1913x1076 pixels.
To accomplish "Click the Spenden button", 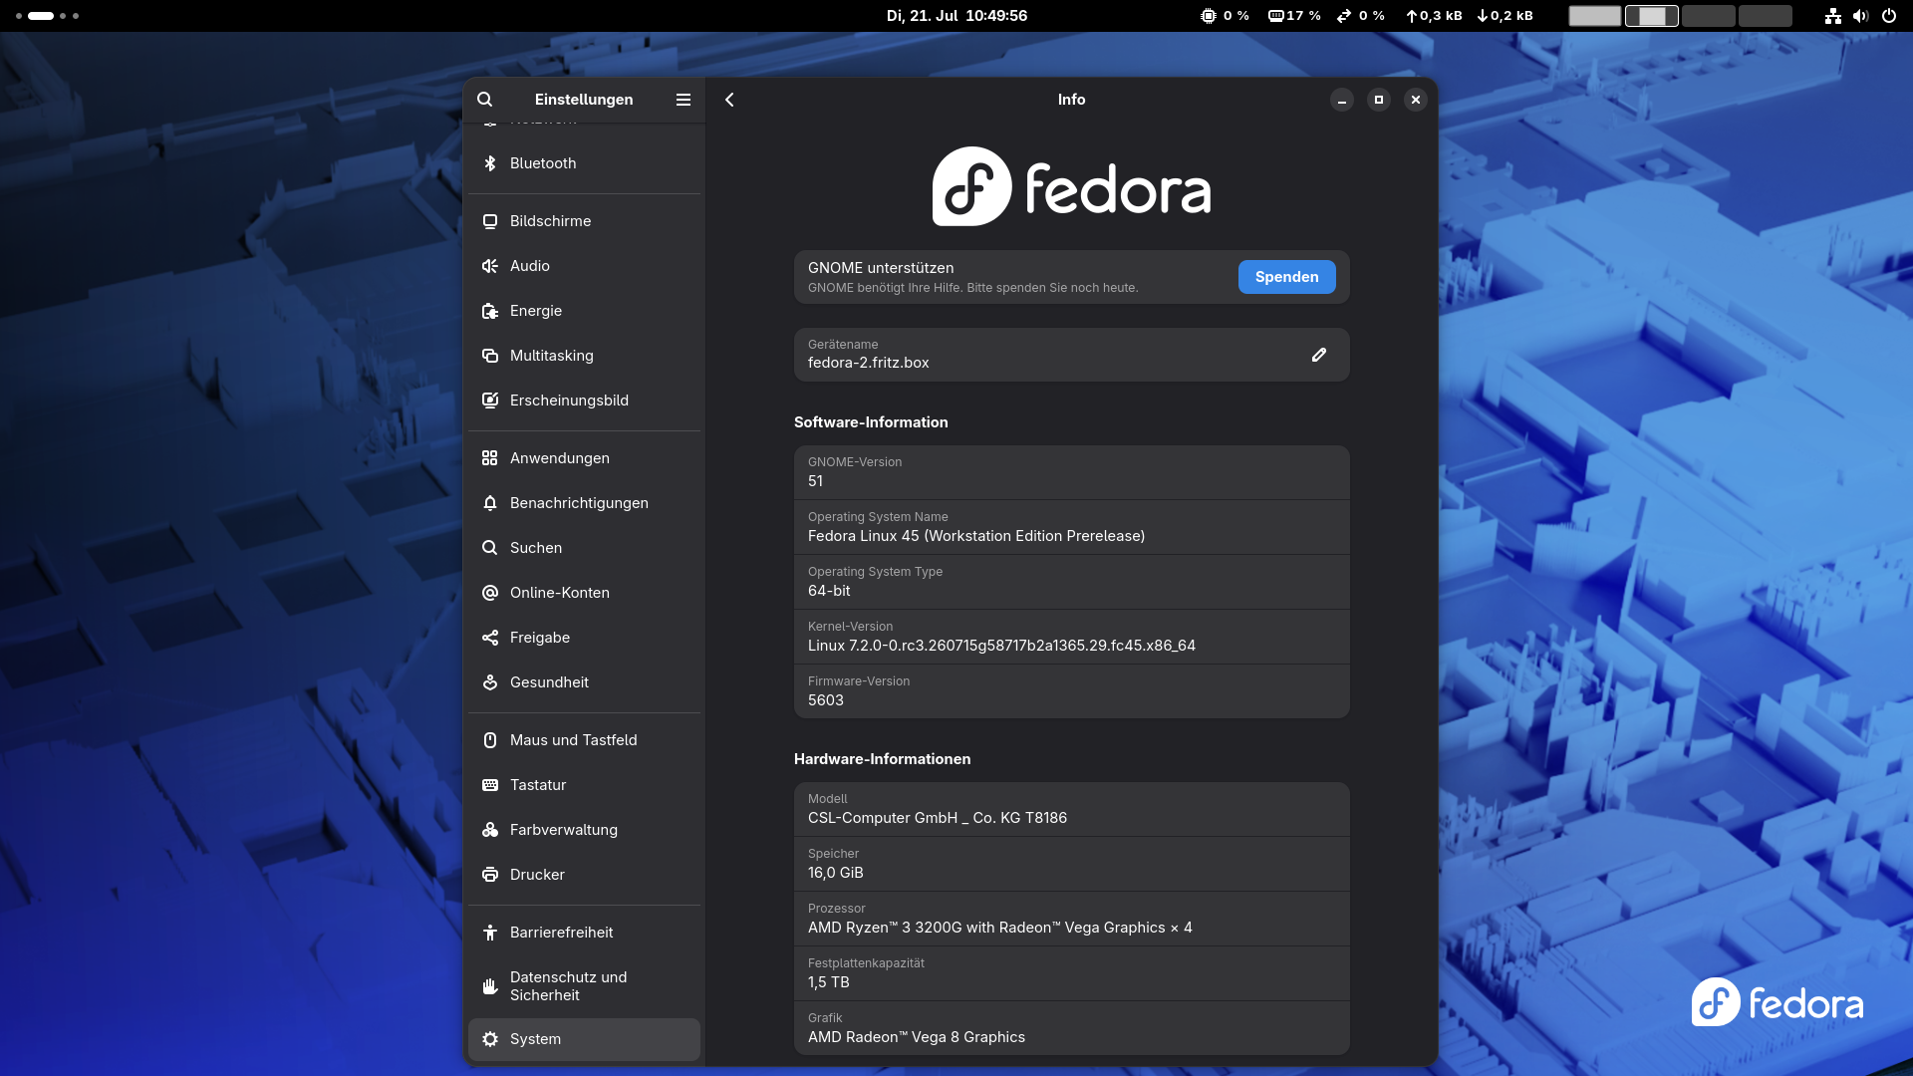I will click(1286, 277).
